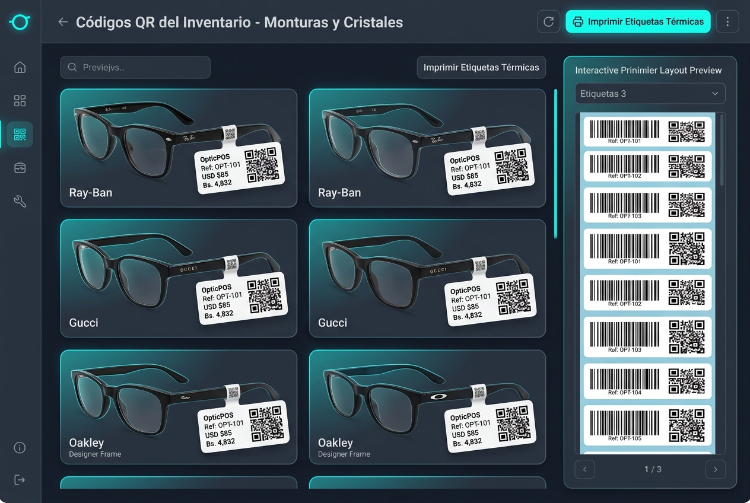Image resolution: width=750 pixels, height=503 pixels.
Task: Focus the Previejvs search field
Action: pyautogui.click(x=135, y=67)
